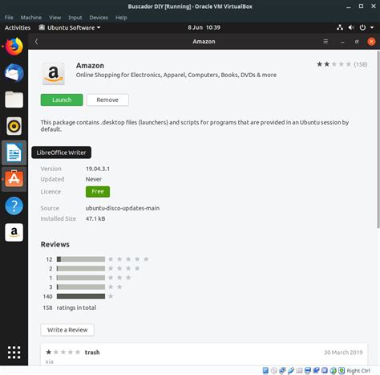Open the hamburger menu in header
The width and height of the screenshot is (380, 375).
click(325, 42)
